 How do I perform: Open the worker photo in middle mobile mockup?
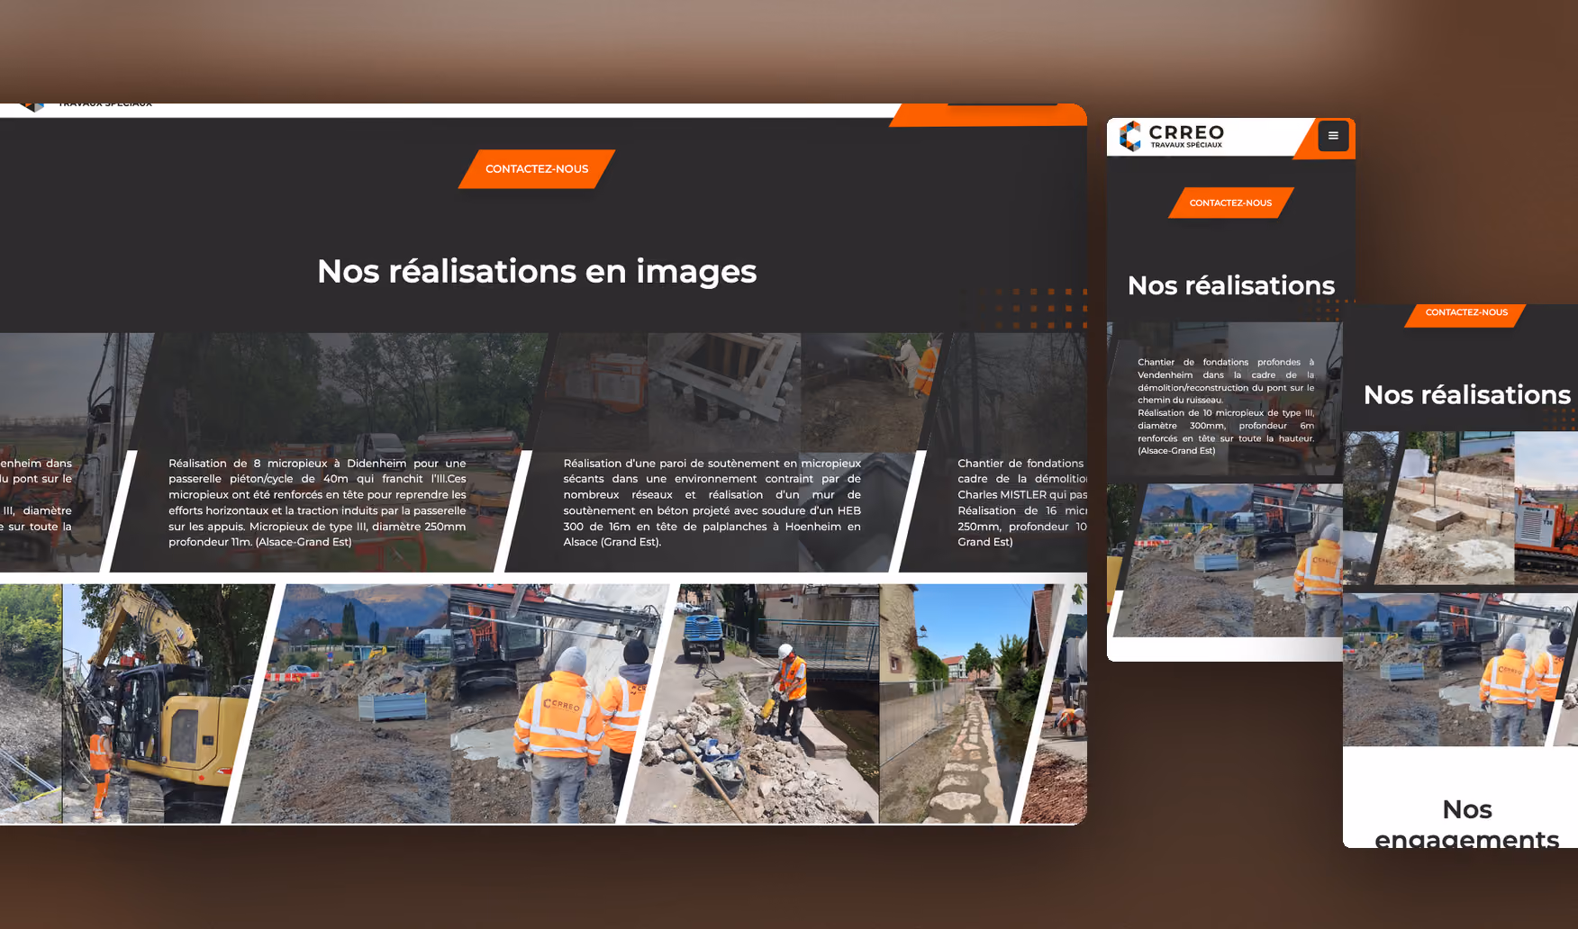(x=1229, y=560)
